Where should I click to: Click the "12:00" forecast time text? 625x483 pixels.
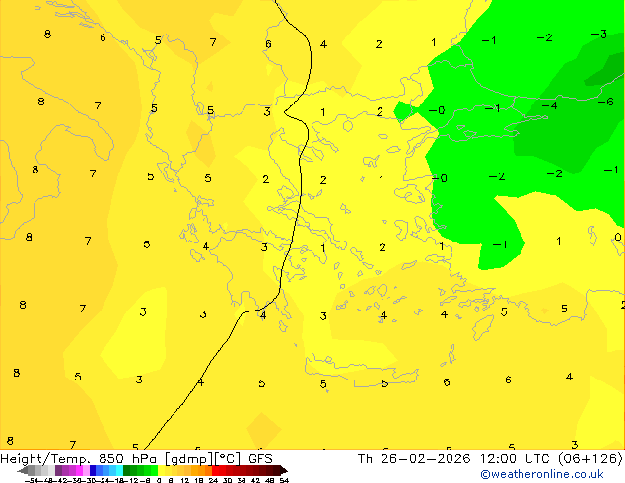[x=499, y=459]
